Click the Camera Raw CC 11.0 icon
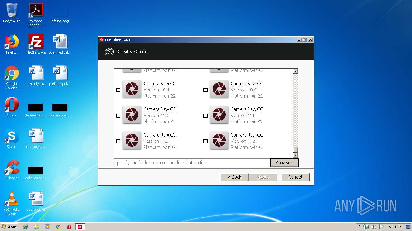The image size is (412, 231). click(132, 115)
